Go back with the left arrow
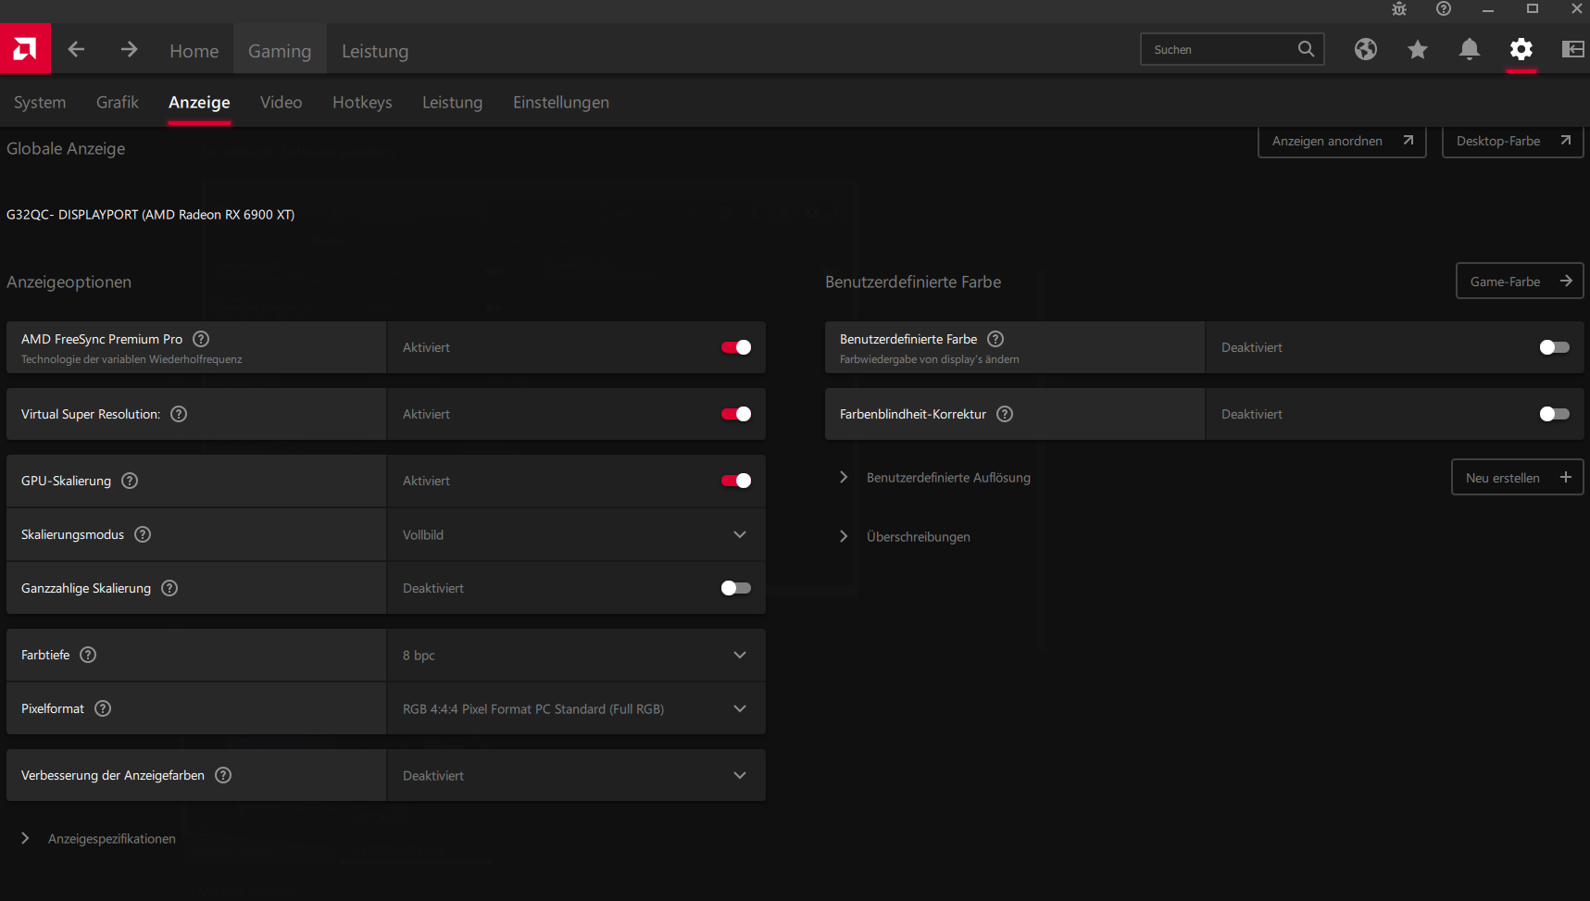 76,49
